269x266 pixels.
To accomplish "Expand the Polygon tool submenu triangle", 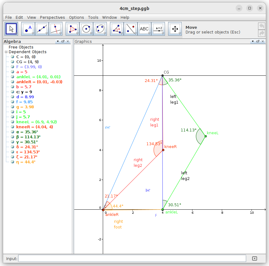I will 77,33.
